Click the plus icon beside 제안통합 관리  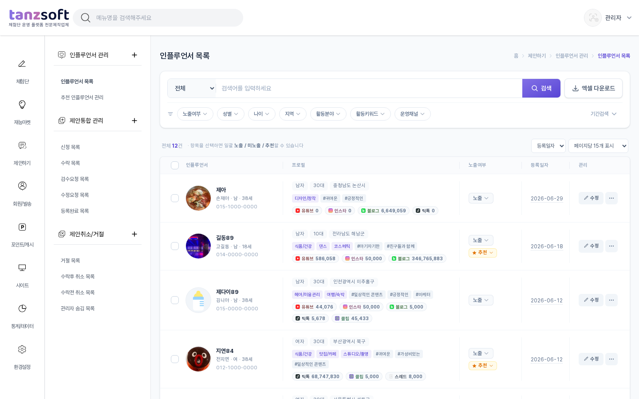(134, 121)
